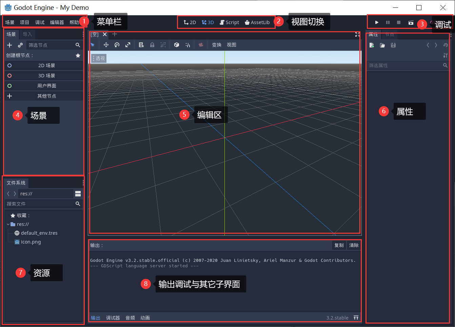Open the 场景 menu in the menu bar
This screenshot has width=455, height=327.
point(10,22)
